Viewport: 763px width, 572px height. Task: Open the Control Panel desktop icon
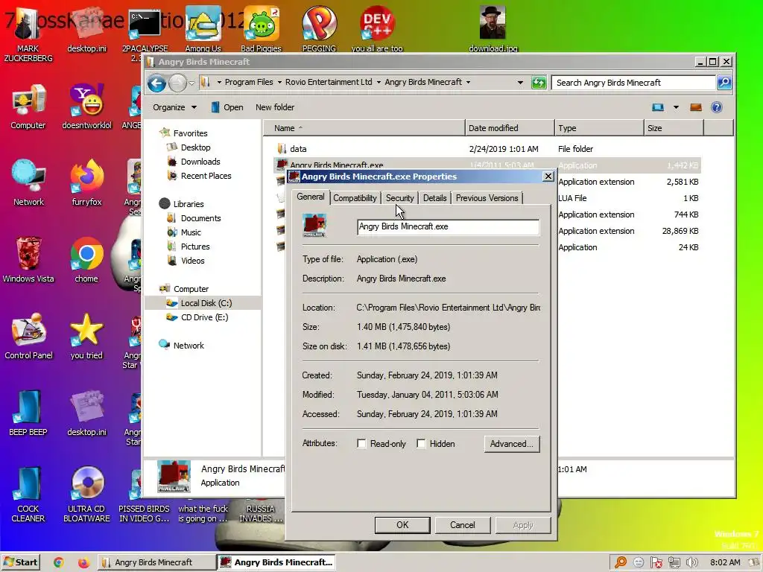coord(28,336)
